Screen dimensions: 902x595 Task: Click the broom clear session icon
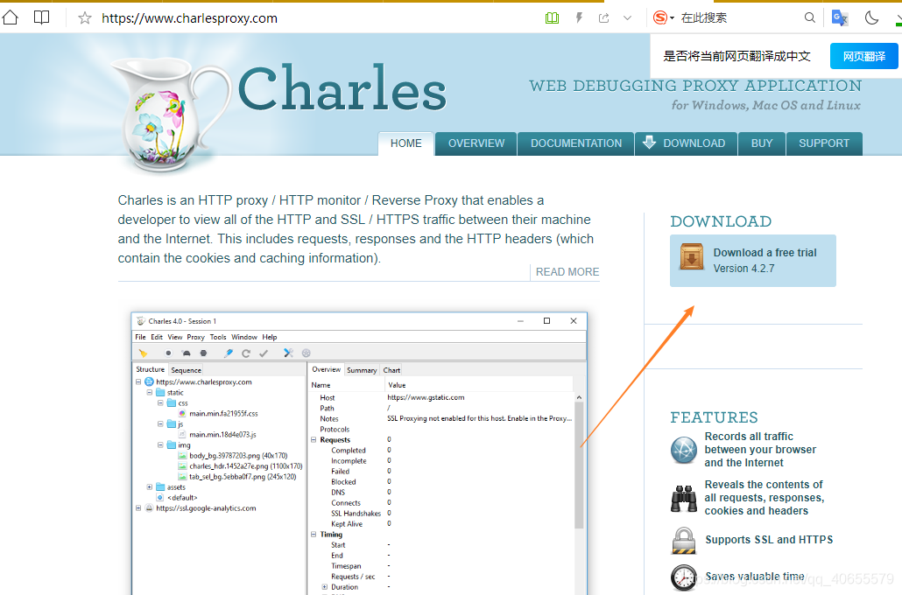point(143,353)
